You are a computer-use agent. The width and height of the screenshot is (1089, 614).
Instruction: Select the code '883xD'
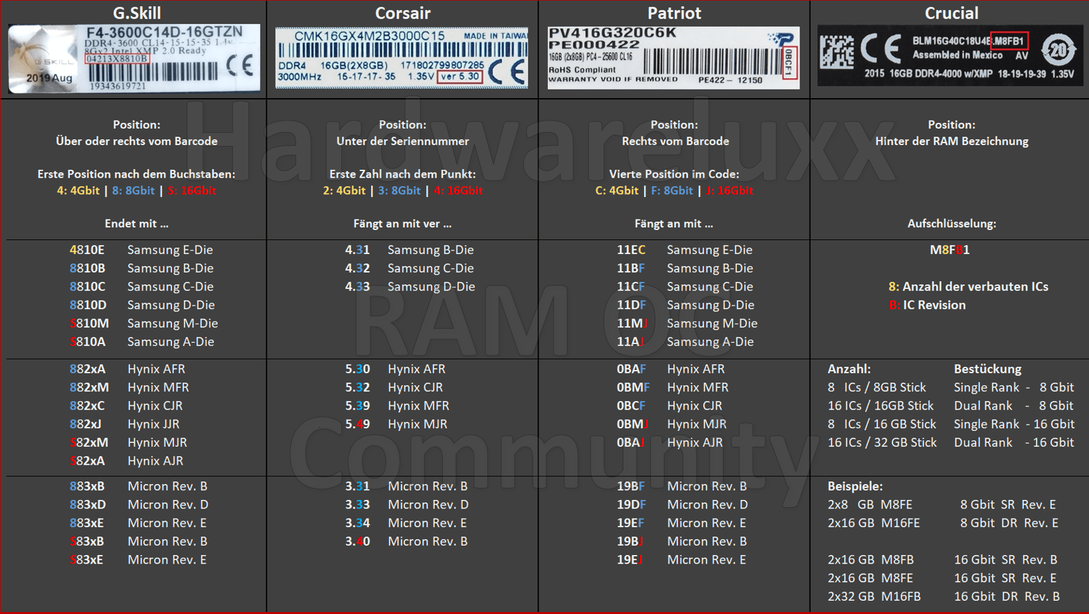point(88,505)
